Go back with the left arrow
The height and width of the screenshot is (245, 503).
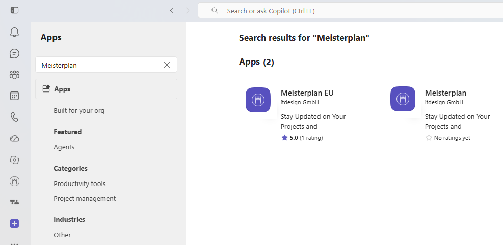click(x=172, y=11)
